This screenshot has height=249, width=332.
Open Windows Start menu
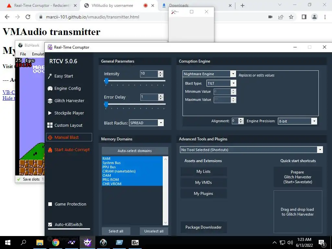(x=8, y=243)
